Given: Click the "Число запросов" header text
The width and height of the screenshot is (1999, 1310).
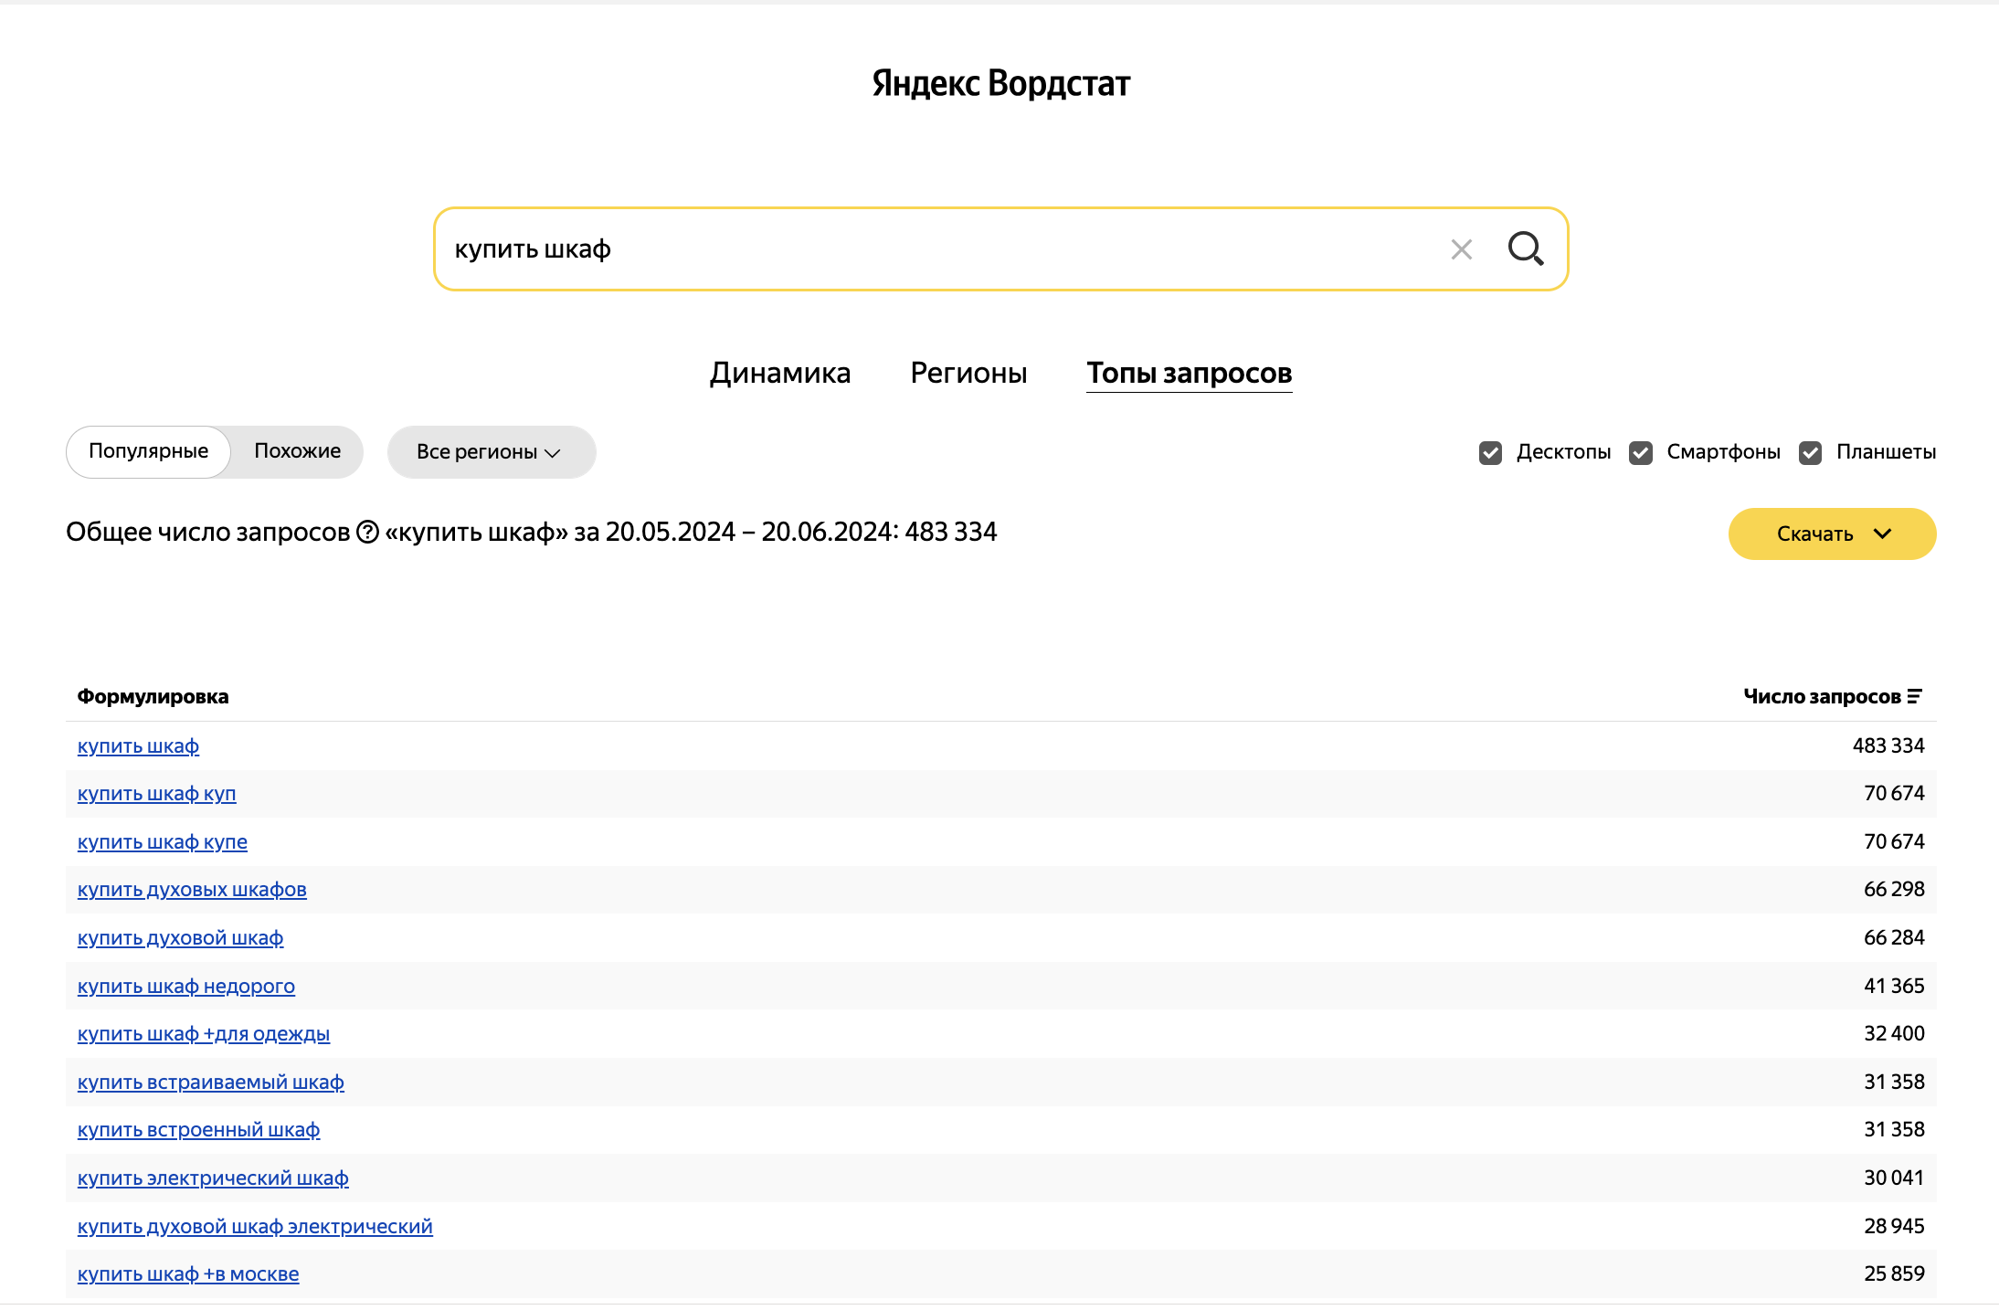Looking at the screenshot, I should [x=1822, y=696].
